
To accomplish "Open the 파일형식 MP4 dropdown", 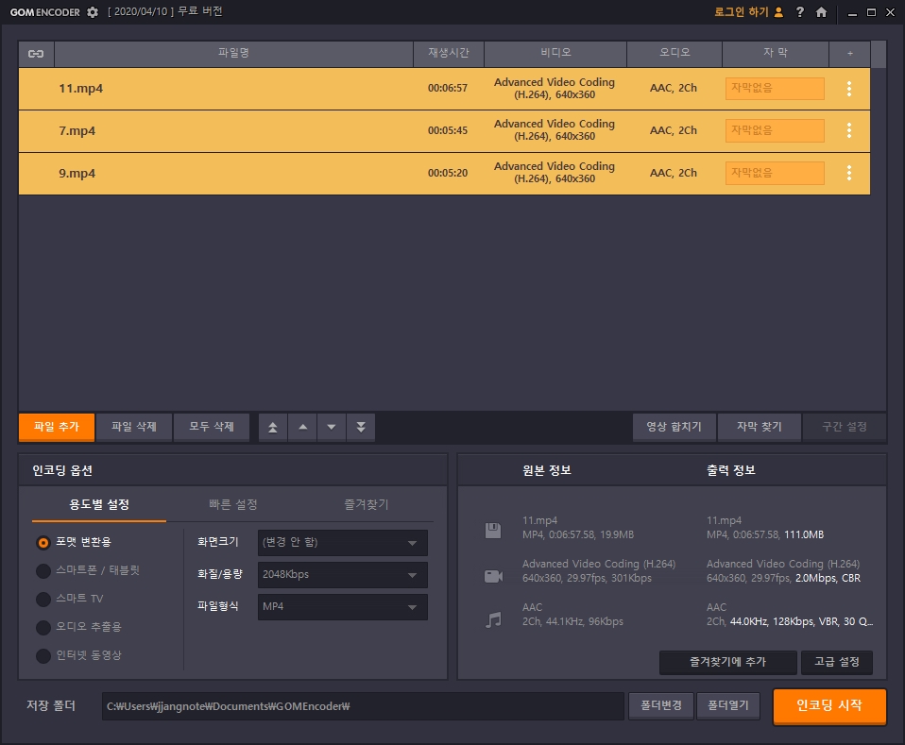I will point(343,607).
